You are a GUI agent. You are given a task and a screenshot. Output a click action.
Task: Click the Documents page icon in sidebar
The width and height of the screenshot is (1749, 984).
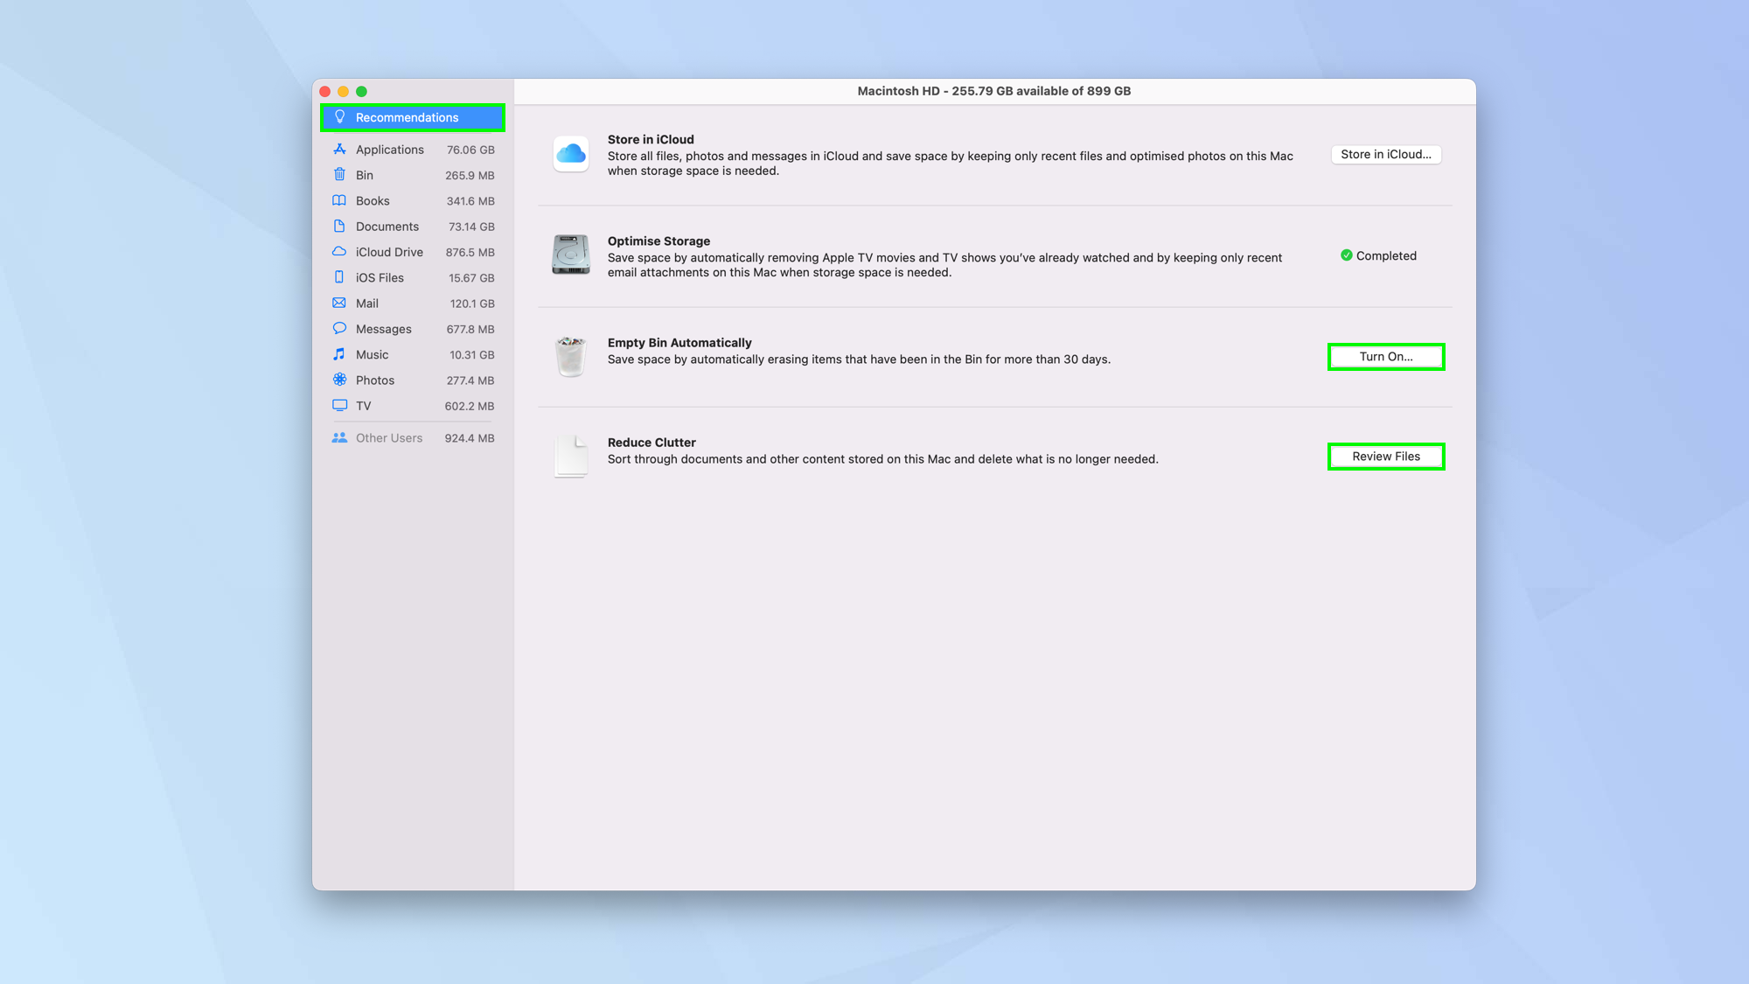click(x=339, y=226)
